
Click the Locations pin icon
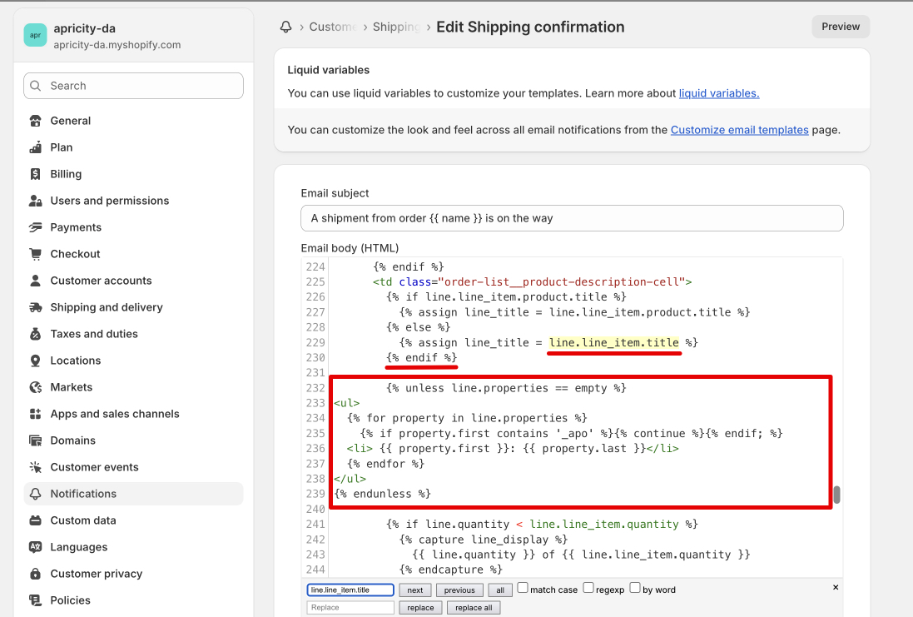click(x=35, y=361)
